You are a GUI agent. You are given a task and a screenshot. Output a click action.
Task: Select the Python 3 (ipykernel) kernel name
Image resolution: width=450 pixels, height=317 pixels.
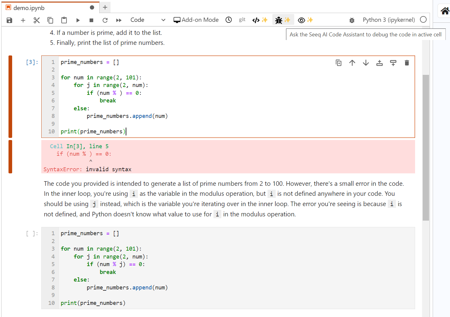388,20
